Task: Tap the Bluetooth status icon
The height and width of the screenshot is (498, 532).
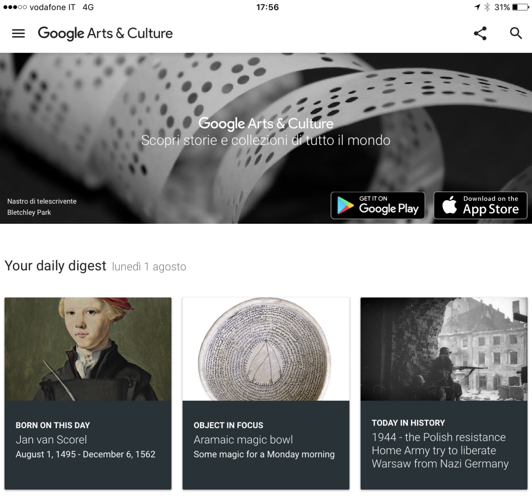Action: click(x=487, y=7)
